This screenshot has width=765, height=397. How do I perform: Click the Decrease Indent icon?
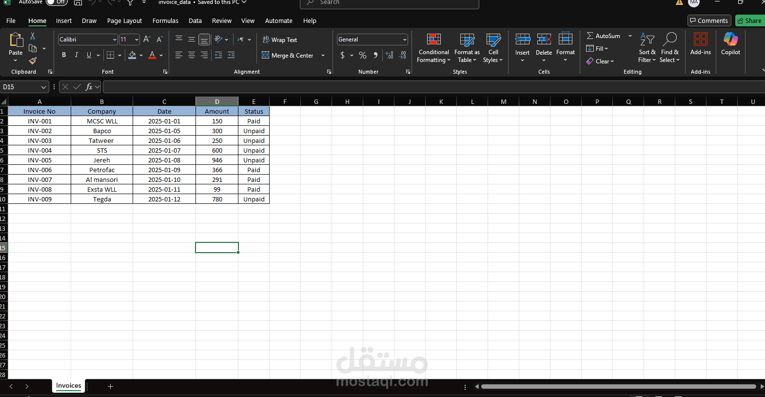218,55
